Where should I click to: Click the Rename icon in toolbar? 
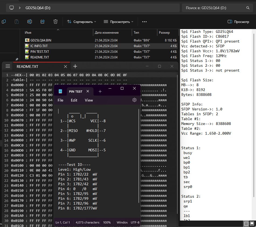click(x=30, y=22)
